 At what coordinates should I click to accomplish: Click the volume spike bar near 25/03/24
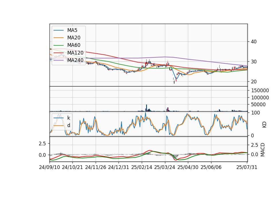[168, 109]
